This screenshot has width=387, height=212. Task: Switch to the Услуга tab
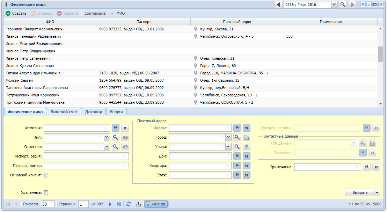tap(116, 112)
